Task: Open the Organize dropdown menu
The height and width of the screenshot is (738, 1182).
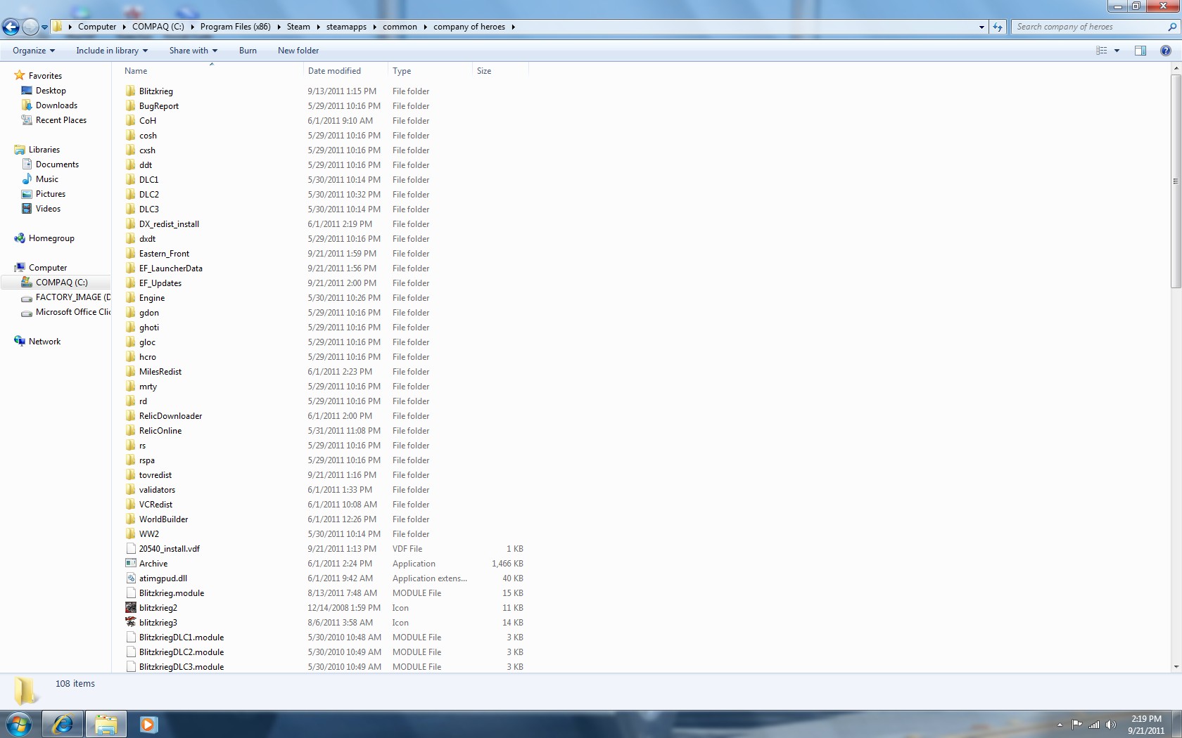Action: [34, 51]
